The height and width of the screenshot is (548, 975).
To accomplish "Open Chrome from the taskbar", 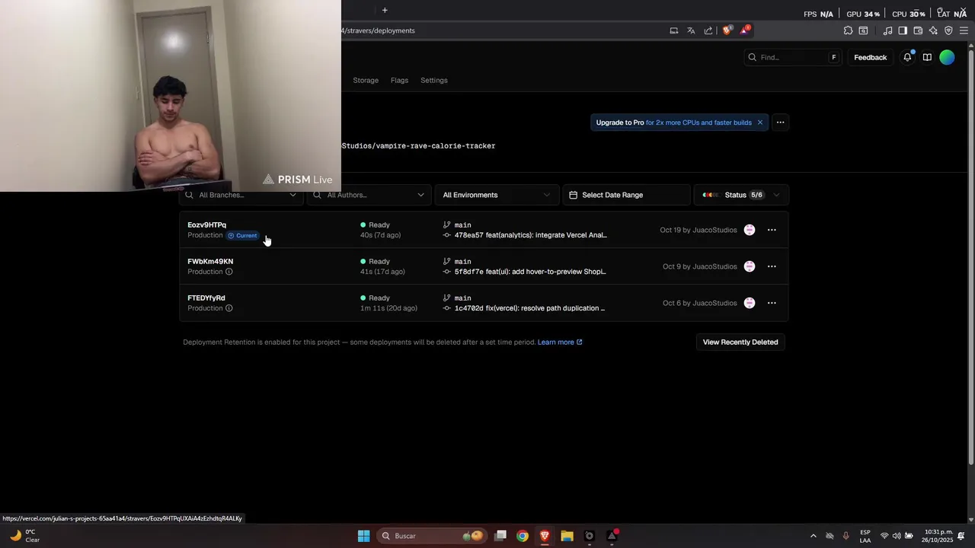I will [523, 536].
